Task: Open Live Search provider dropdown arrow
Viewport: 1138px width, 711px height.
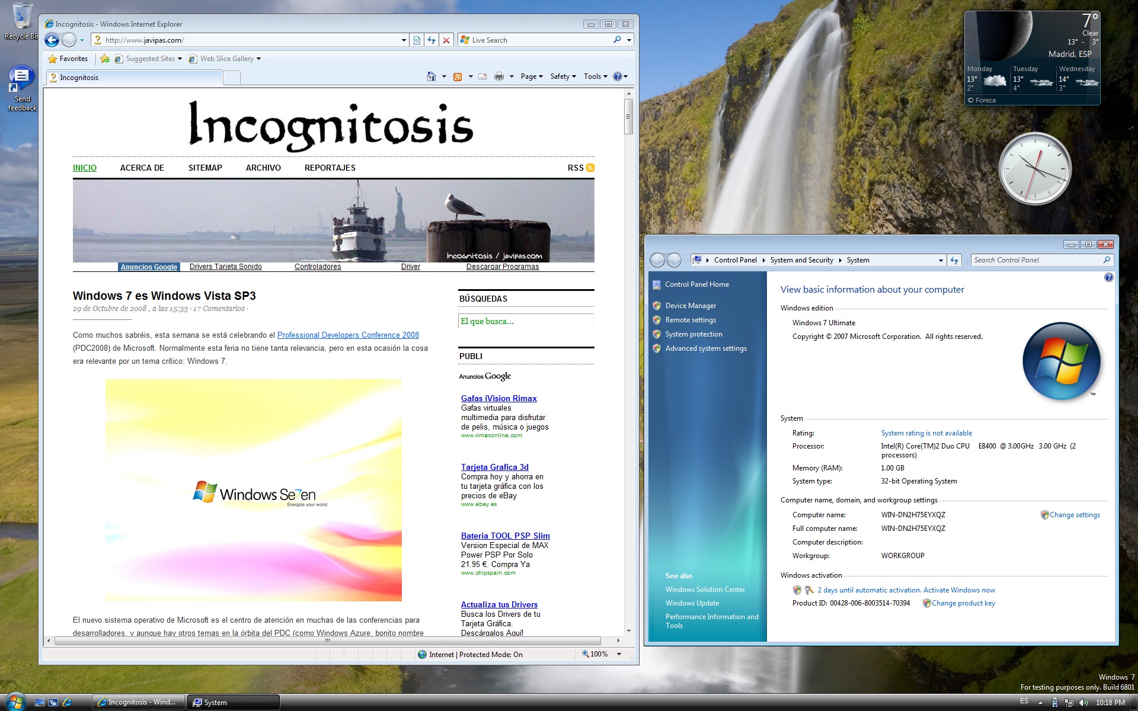Action: point(629,40)
